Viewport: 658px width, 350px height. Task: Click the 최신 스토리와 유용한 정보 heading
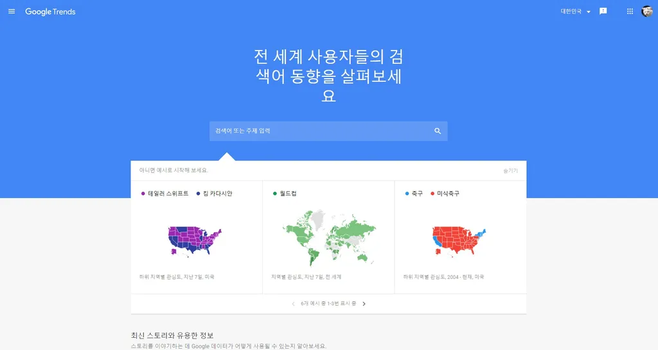click(172, 335)
